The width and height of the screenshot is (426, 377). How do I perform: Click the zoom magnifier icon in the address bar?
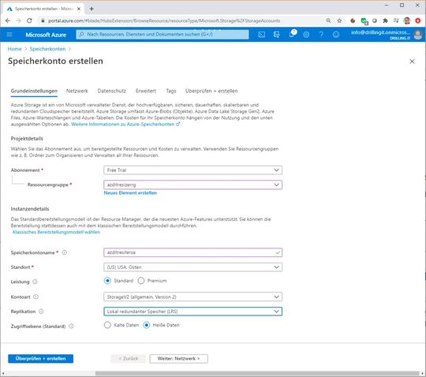(x=328, y=21)
